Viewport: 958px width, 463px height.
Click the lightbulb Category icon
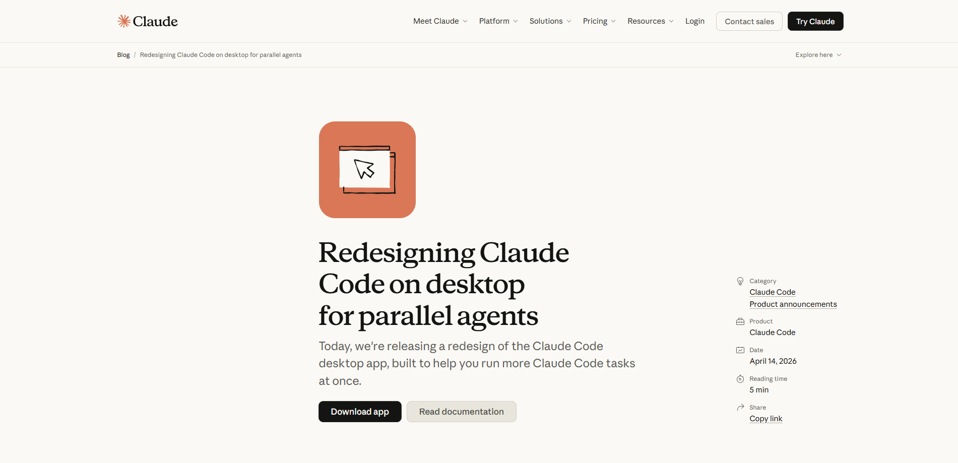pyautogui.click(x=740, y=281)
